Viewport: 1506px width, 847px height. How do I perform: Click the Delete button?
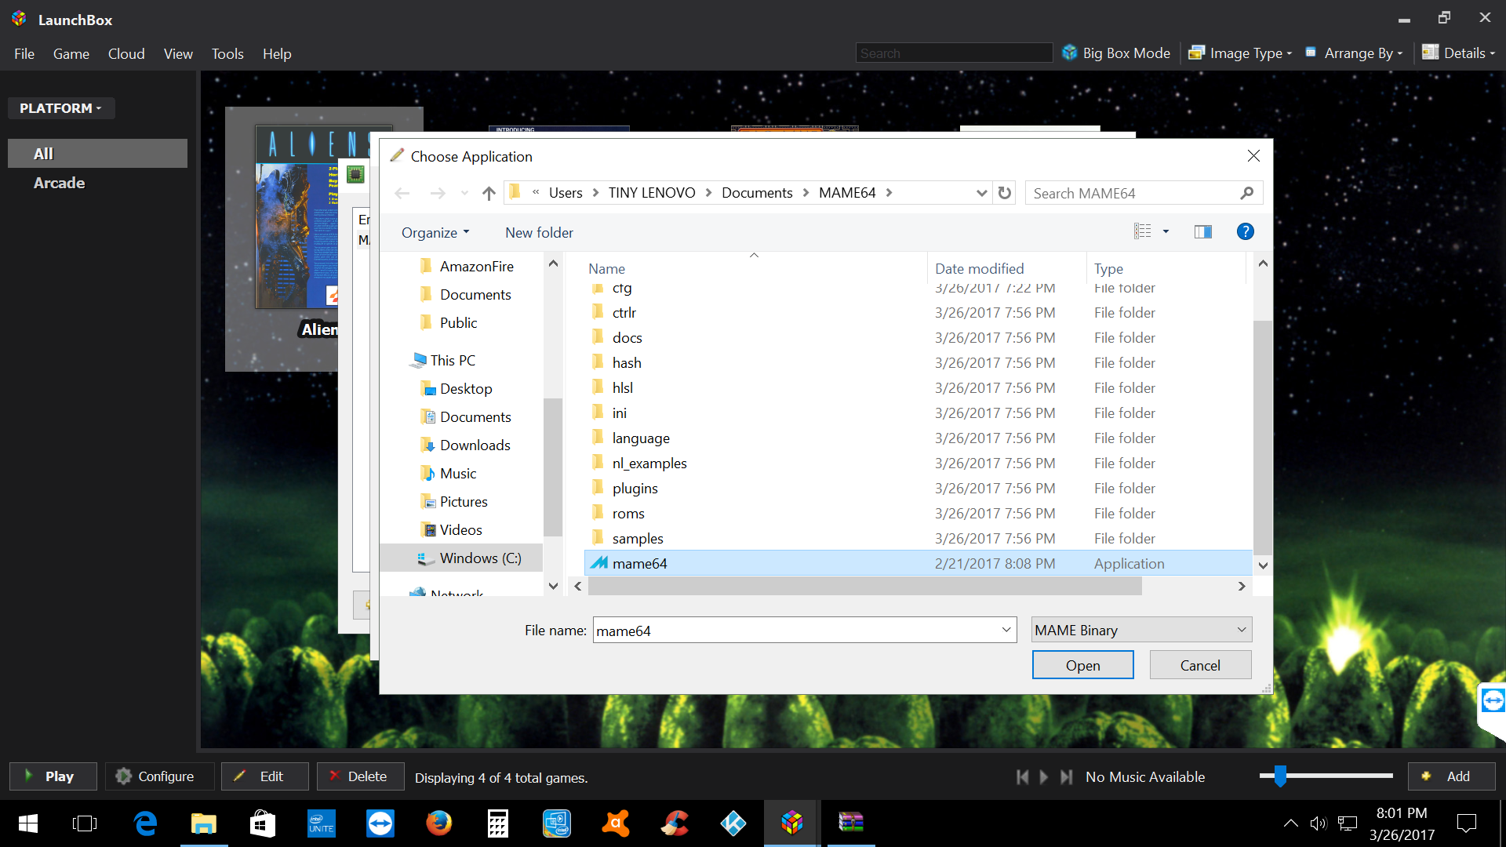click(x=361, y=776)
